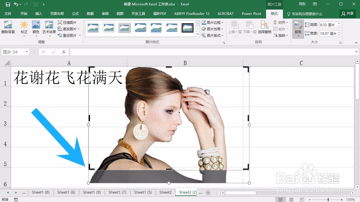This screenshot has height=202, width=360.
Task: Click the next sheet navigation arrow
Action: point(16,193)
